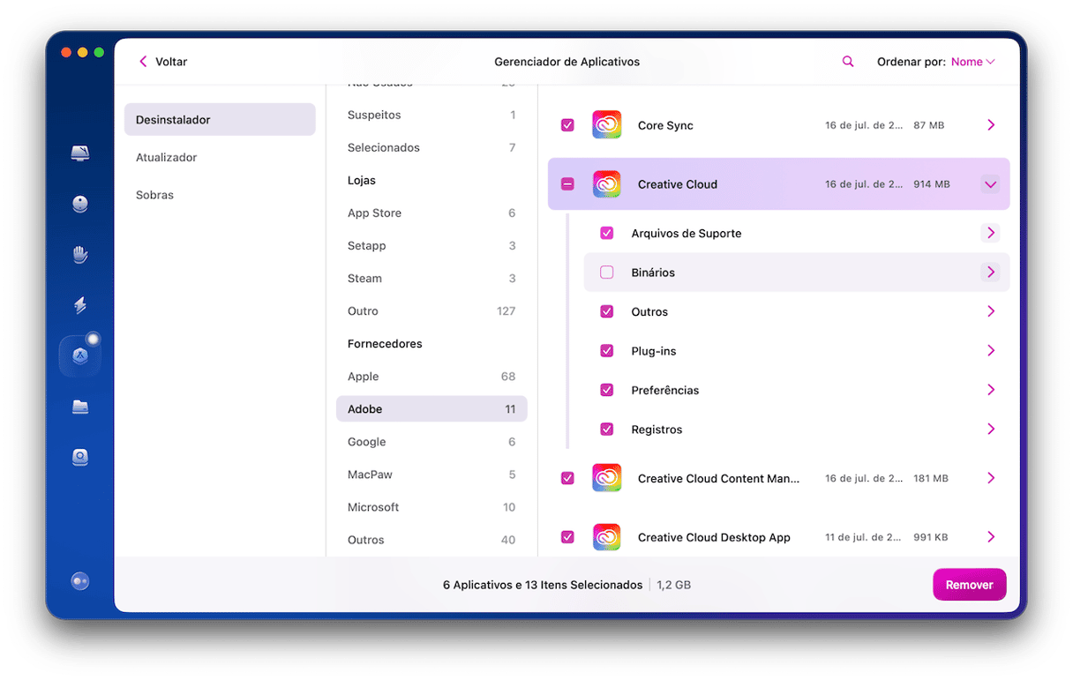
Task: Expand the Binários chevron
Action: tap(990, 273)
